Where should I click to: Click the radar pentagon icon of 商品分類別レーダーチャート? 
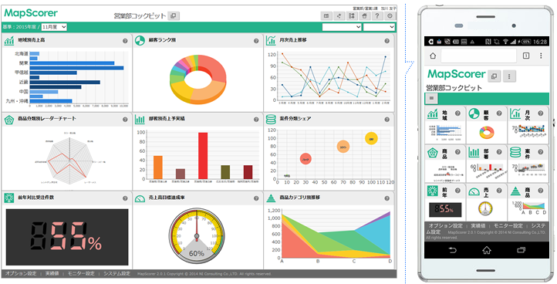pos(9,120)
